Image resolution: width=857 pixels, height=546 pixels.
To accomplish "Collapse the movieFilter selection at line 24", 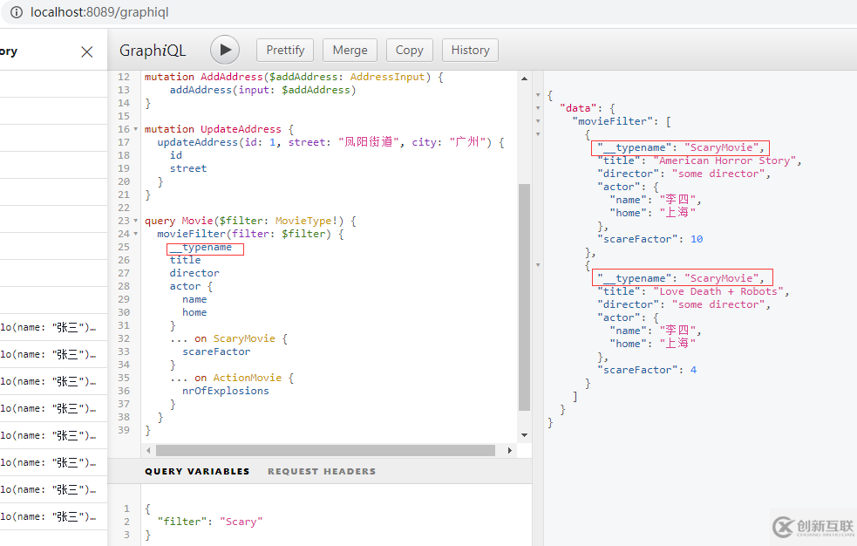I will click(136, 233).
